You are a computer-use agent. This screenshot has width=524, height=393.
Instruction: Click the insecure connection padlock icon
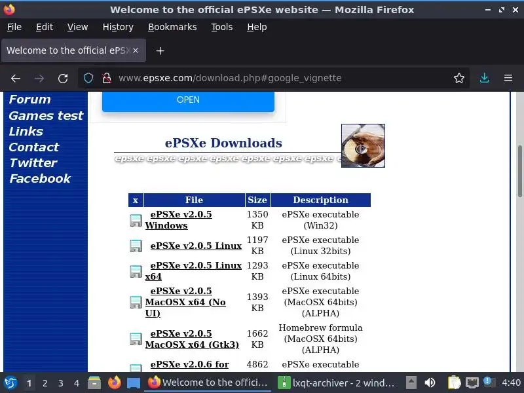[107, 78]
